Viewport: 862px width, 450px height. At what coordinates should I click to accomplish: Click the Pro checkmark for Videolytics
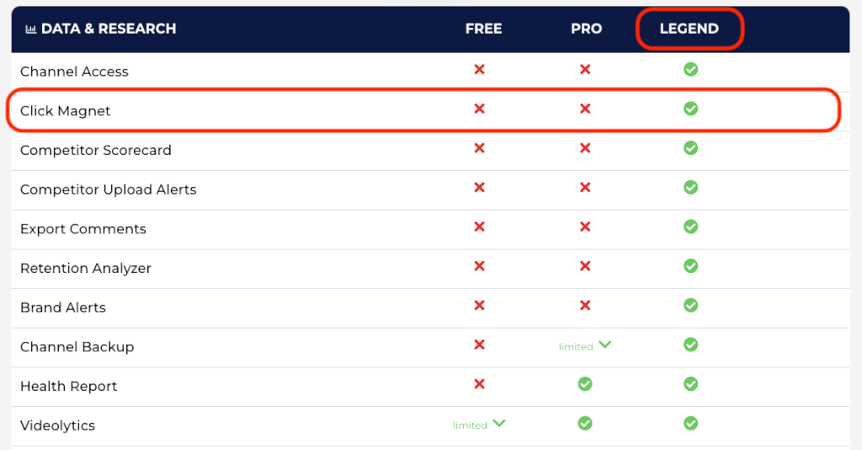(585, 423)
